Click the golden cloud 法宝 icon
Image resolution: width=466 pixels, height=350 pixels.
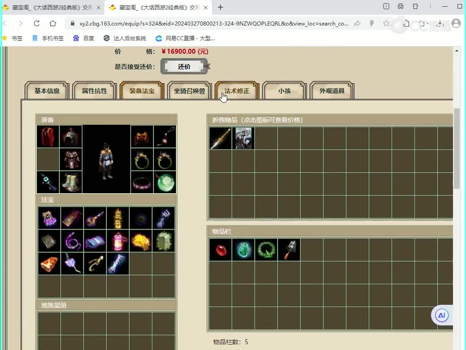[141, 241]
